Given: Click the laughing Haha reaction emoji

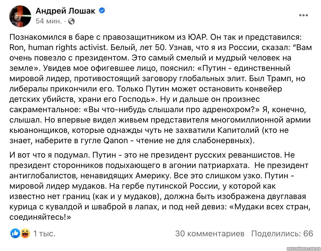Looking at the screenshot, I should (25, 233).
